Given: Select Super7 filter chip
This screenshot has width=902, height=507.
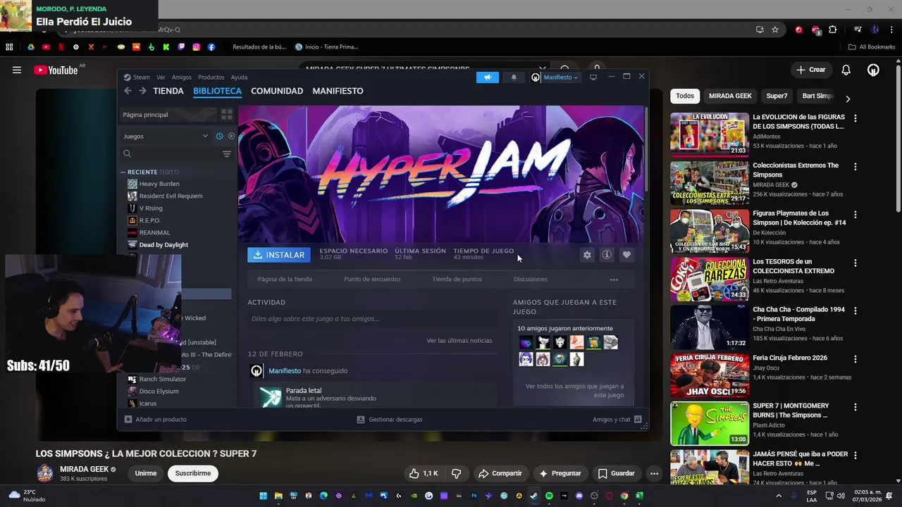Looking at the screenshot, I should [777, 96].
